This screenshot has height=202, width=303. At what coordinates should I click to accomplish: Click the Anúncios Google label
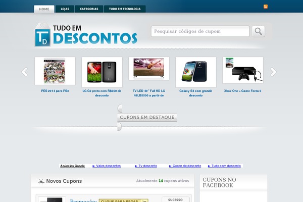pyautogui.click(x=72, y=166)
